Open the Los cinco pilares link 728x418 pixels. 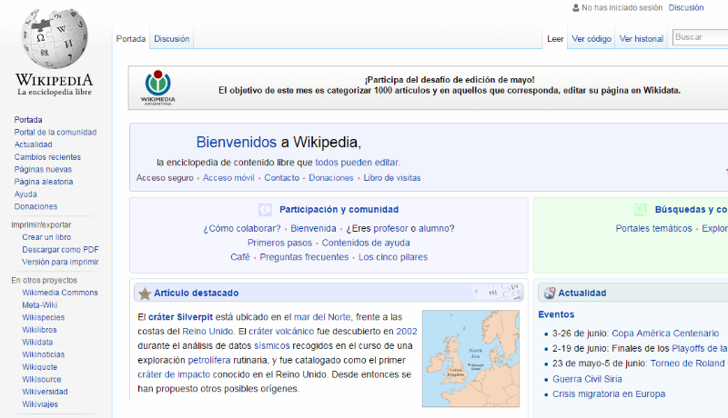[392, 257]
